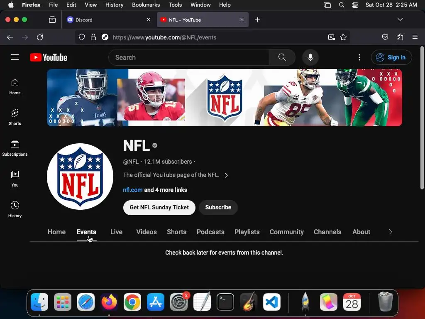This screenshot has width=425, height=319.
Task: Open YouTube settings three-dot menu
Action: (359, 57)
